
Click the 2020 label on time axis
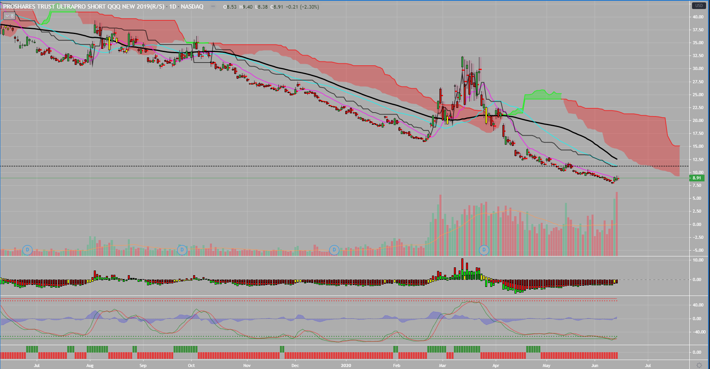[346, 365]
